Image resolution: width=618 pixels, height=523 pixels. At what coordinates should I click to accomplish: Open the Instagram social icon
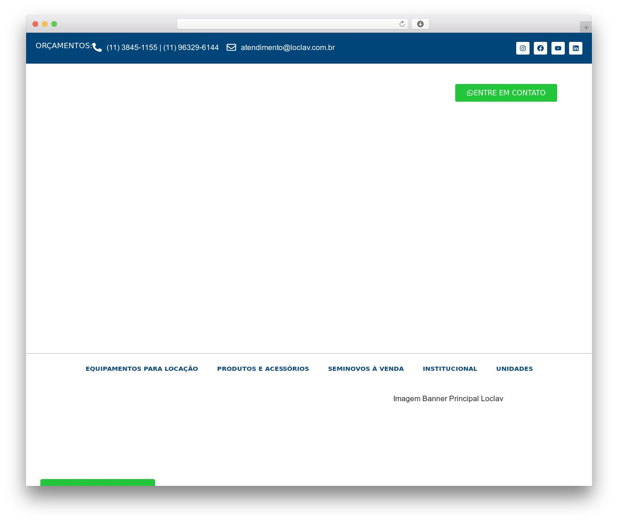[523, 48]
